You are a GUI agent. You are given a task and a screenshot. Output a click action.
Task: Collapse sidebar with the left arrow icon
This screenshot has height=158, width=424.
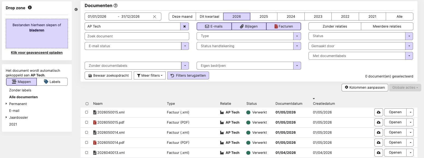[76, 10]
